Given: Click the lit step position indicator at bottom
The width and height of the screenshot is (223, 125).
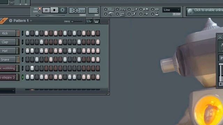Looking at the screenshot, I should tap(32, 90).
